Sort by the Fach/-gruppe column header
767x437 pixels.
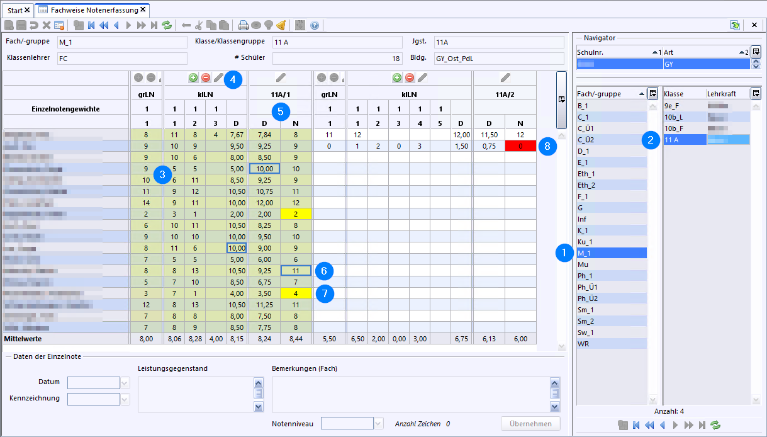pos(612,94)
